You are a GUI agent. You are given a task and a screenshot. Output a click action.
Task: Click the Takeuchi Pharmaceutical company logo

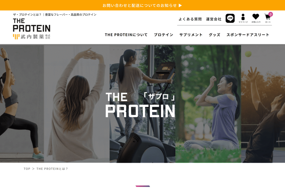pyautogui.click(x=32, y=36)
